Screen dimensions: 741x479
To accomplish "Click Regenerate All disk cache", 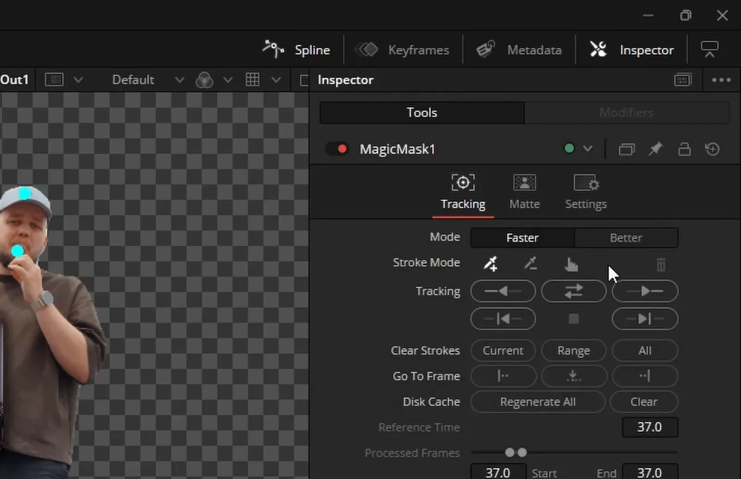I will tap(538, 402).
